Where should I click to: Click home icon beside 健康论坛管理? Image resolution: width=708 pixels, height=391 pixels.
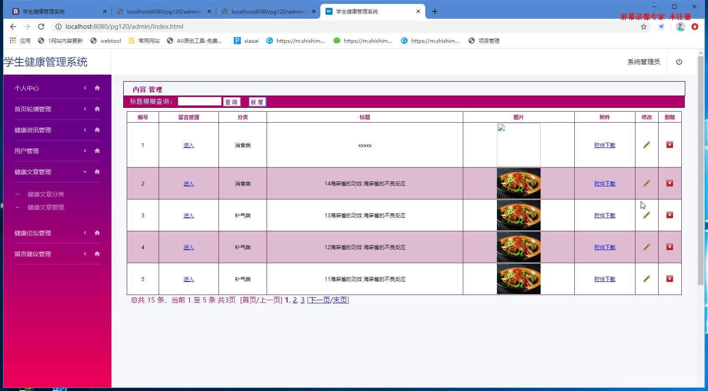(97, 233)
